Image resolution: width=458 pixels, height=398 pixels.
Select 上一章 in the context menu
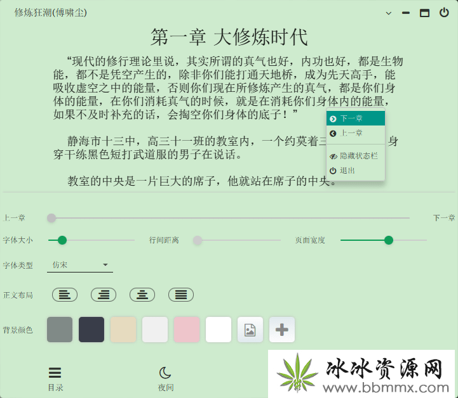(356, 133)
